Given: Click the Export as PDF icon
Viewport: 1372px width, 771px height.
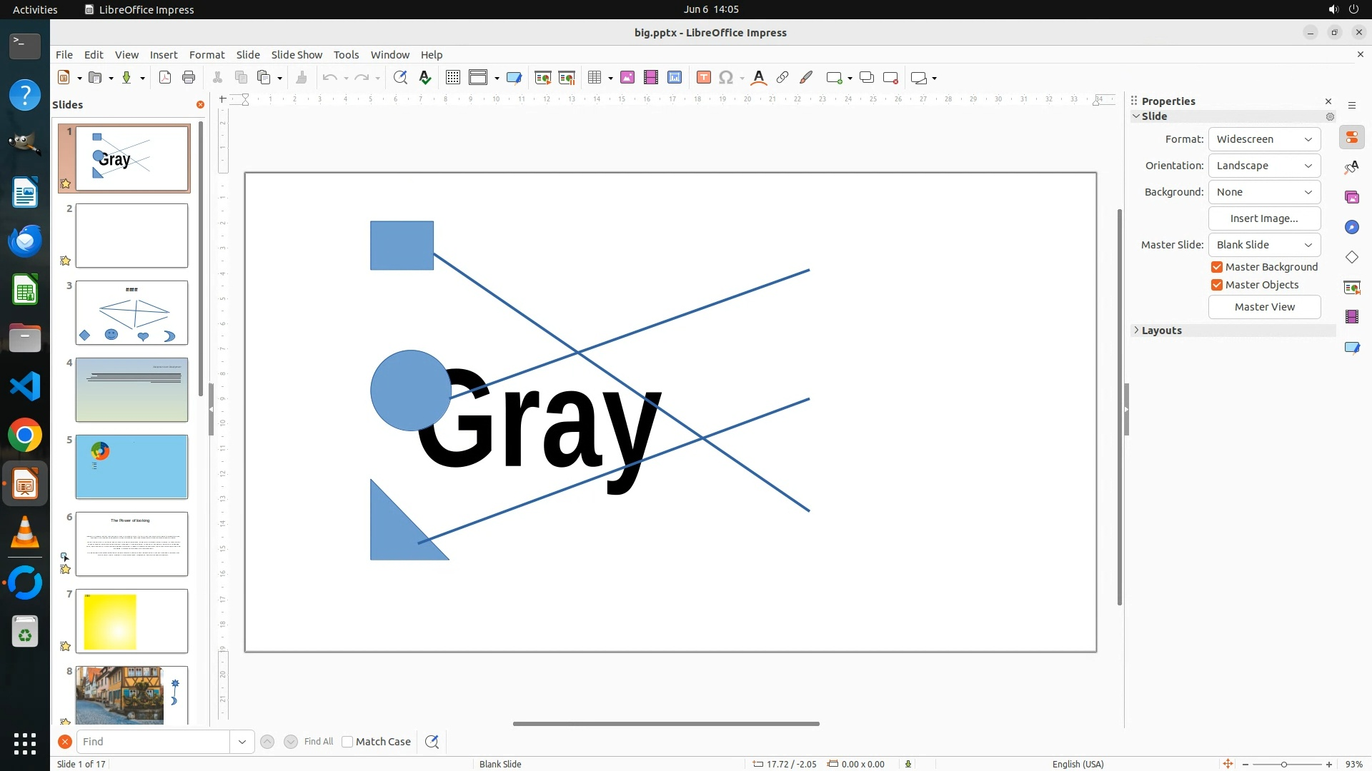Looking at the screenshot, I should [x=165, y=78].
